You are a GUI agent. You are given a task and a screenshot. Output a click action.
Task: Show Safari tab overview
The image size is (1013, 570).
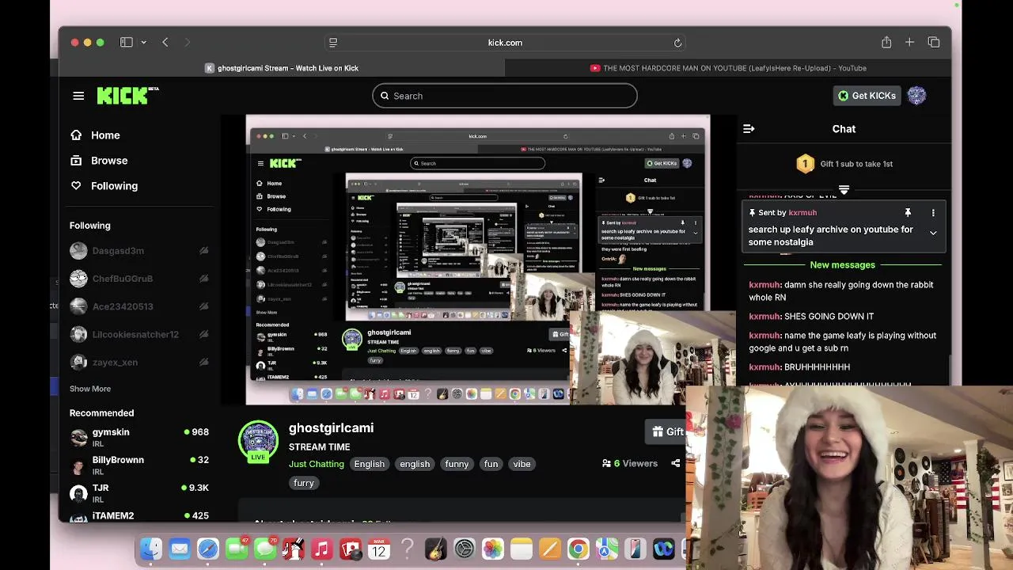click(x=934, y=42)
